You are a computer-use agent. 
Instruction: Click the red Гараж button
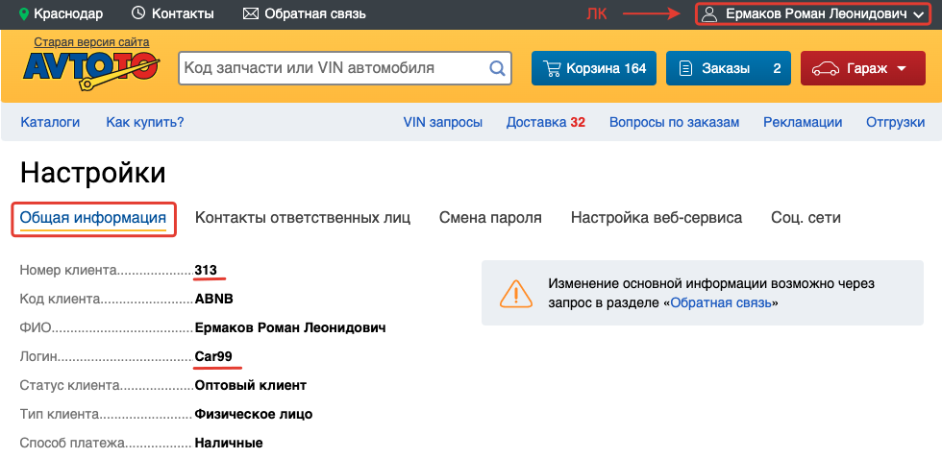tap(863, 68)
